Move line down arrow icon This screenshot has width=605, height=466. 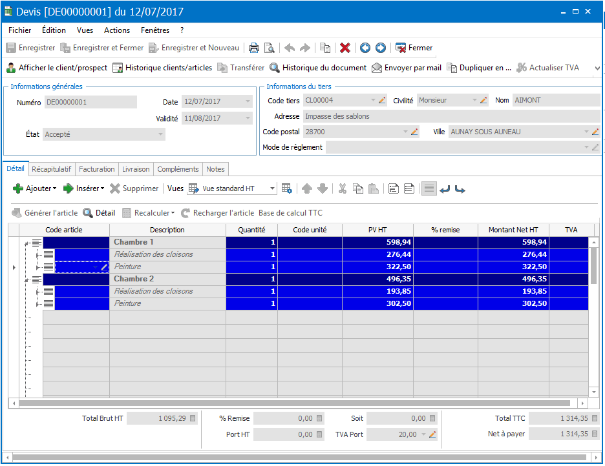click(x=323, y=188)
